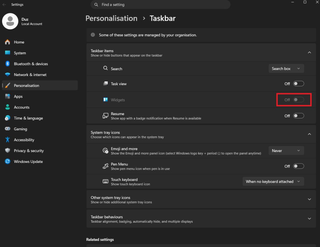Click the Apps icon in sidebar

pyautogui.click(x=7, y=96)
